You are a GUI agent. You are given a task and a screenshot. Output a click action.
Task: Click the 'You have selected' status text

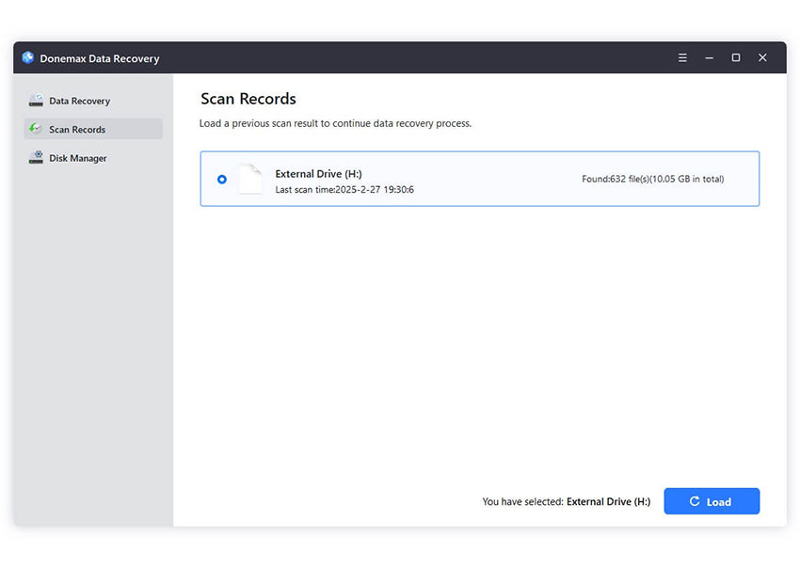tap(567, 502)
